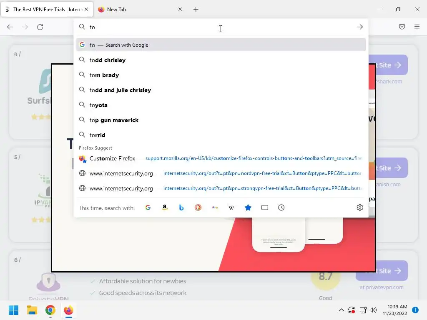Screen dimensions: 427x320
Task: Open the internetsecurity.org nordvpn-free-trial suggestion
Action: tap(221, 173)
